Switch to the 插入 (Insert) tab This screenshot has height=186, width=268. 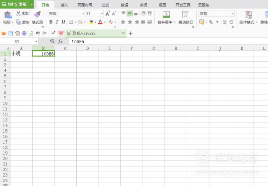coord(64,5)
